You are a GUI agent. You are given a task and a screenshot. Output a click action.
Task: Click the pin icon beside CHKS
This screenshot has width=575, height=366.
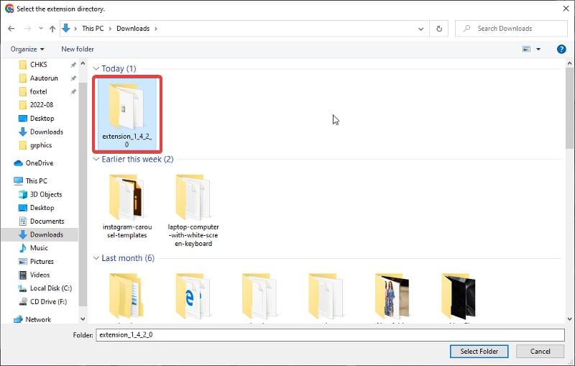(73, 65)
